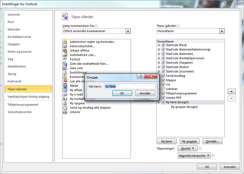The width and height of the screenshot is (244, 174).
Task: Open the Vælg kommandoer fra dropdown
Action: 128,31
